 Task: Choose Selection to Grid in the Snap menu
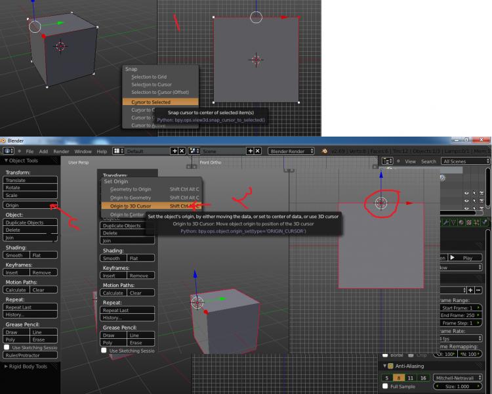click(160, 77)
